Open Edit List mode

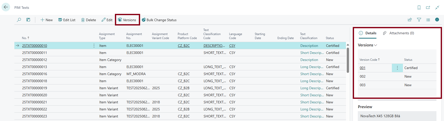[x=67, y=20]
